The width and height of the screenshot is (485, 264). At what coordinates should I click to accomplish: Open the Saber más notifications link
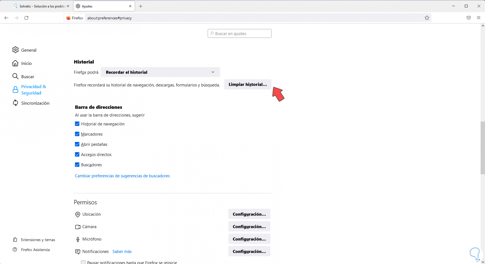click(x=122, y=252)
